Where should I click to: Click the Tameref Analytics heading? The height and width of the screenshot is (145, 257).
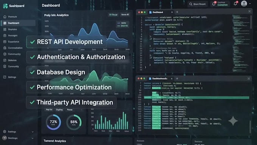coord(55,141)
